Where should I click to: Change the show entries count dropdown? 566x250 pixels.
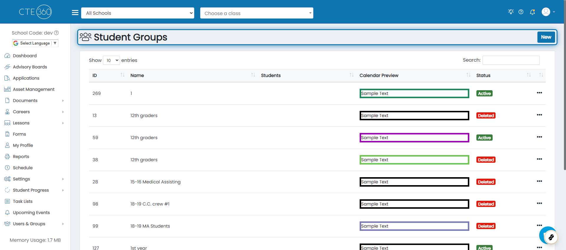point(111,60)
